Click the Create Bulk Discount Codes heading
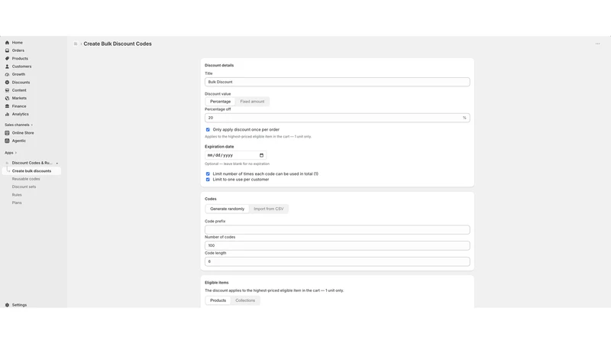 [118, 44]
